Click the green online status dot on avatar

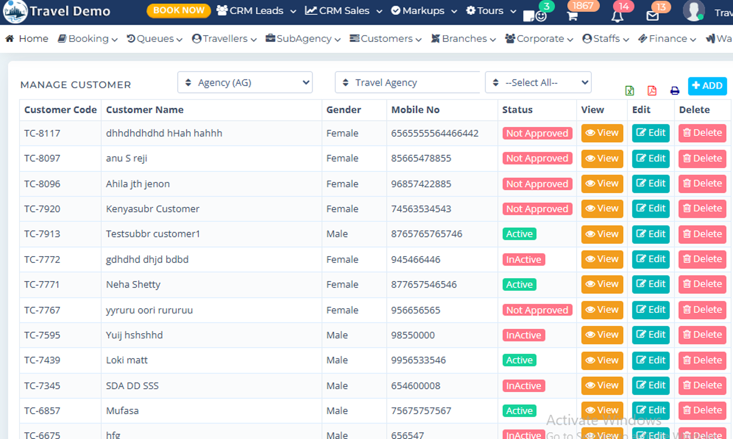pos(700,17)
